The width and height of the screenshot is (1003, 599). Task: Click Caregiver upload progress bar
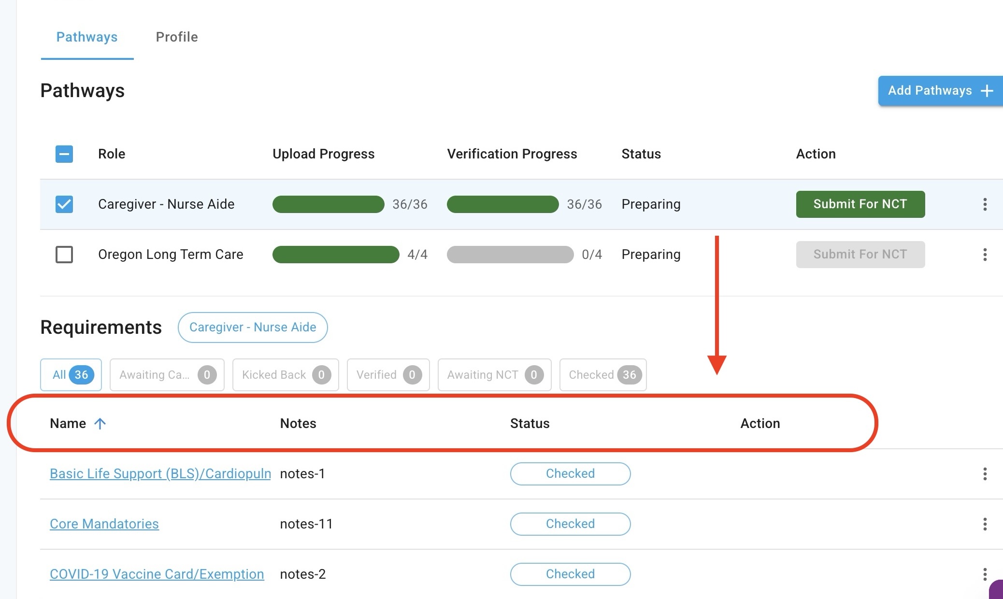click(x=329, y=204)
